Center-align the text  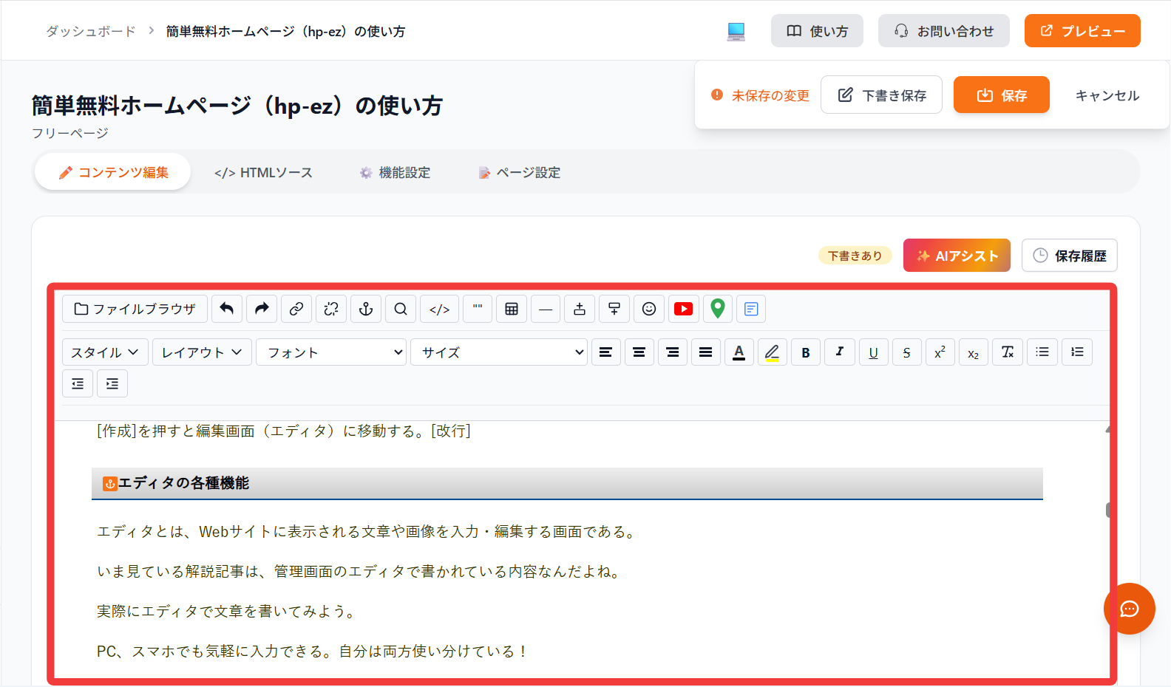[x=639, y=352]
